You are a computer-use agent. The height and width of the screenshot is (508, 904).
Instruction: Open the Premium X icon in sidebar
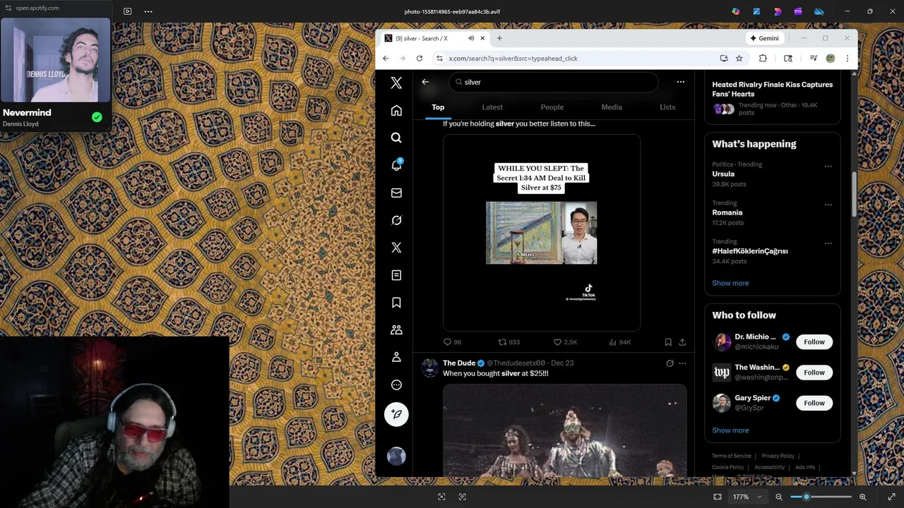pyautogui.click(x=396, y=248)
